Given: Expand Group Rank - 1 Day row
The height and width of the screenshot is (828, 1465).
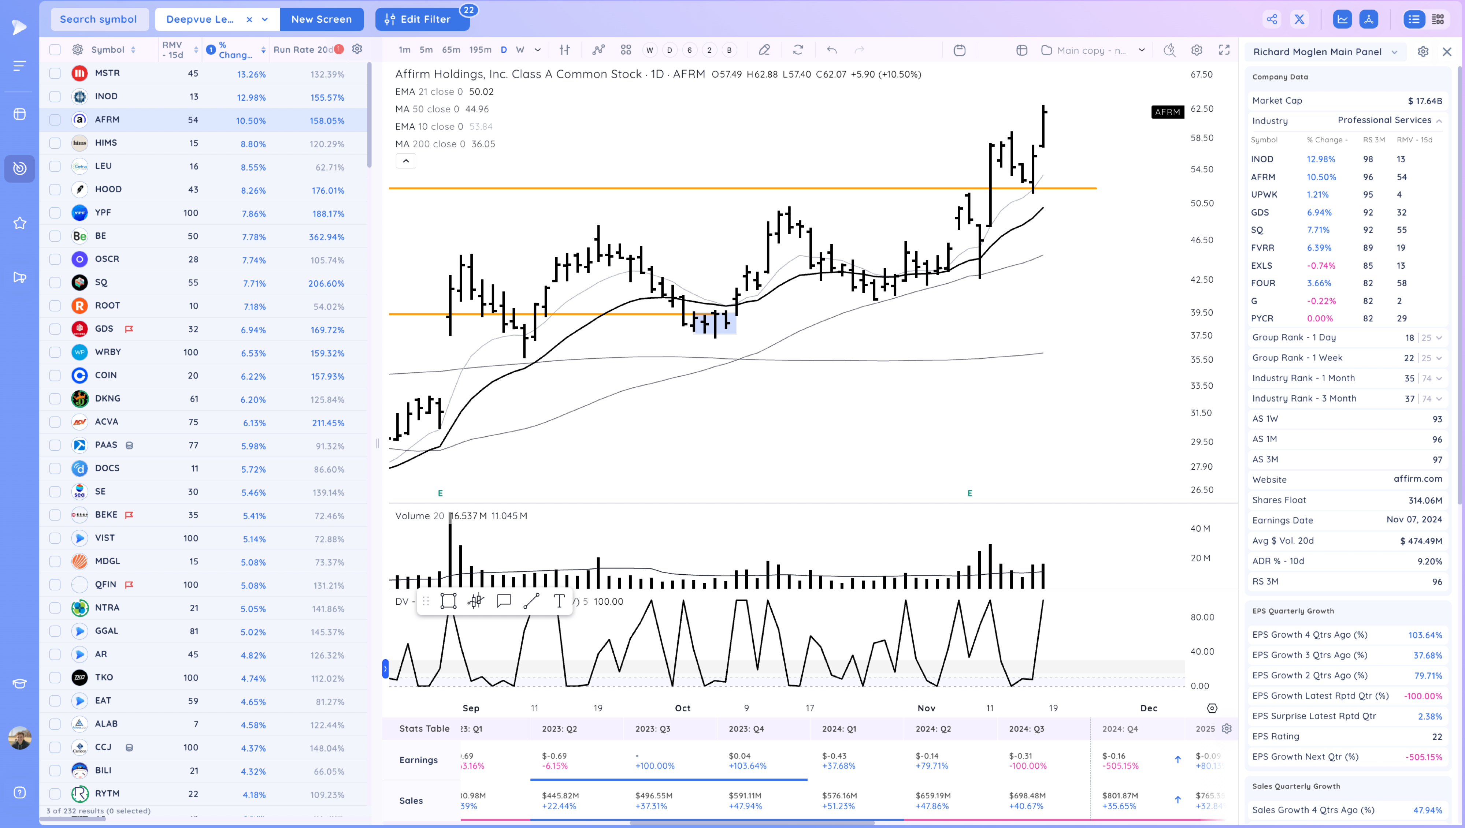Looking at the screenshot, I should pyautogui.click(x=1439, y=338).
